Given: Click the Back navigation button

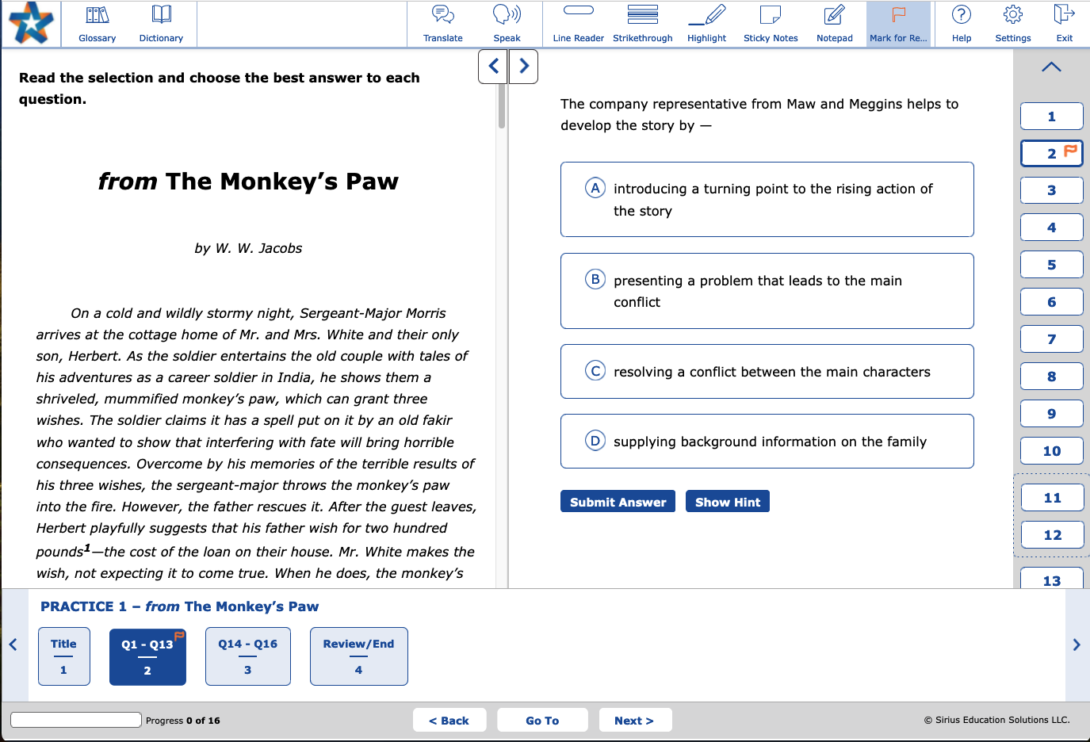Looking at the screenshot, I should (x=449, y=721).
